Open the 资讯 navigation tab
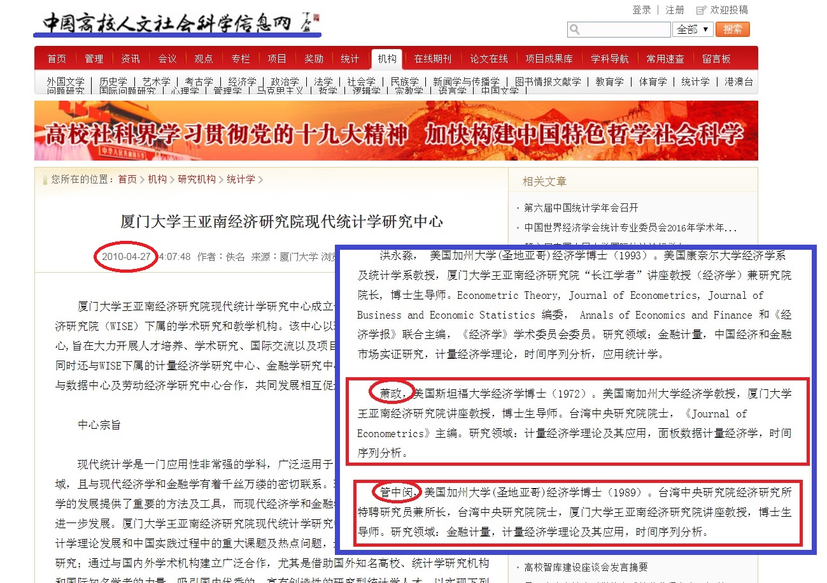827x583 pixels. click(x=131, y=59)
